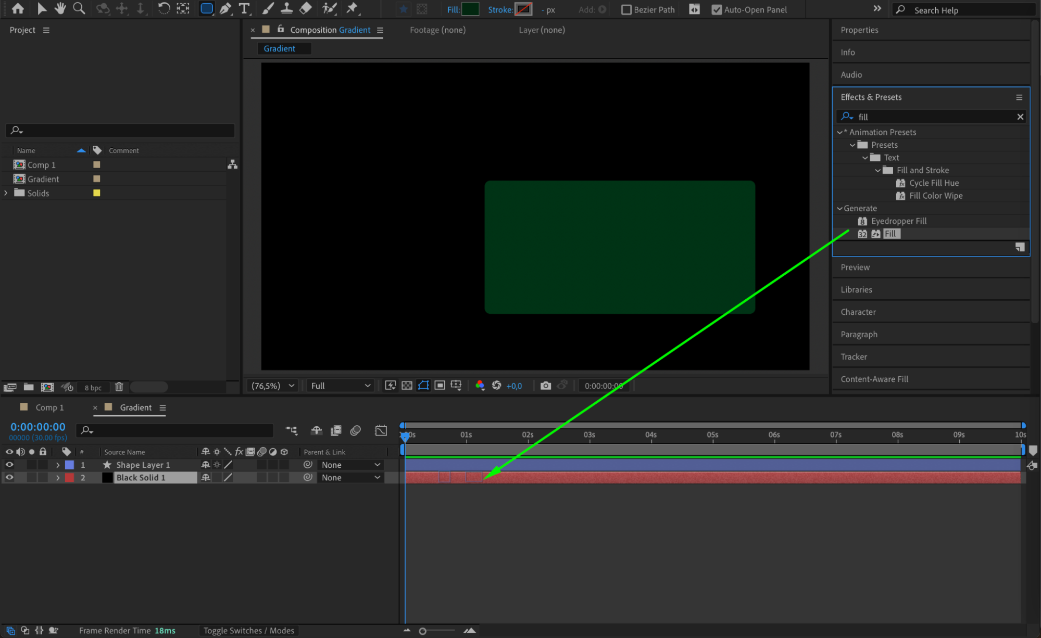
Task: Select the Type tool
Action: (244, 8)
